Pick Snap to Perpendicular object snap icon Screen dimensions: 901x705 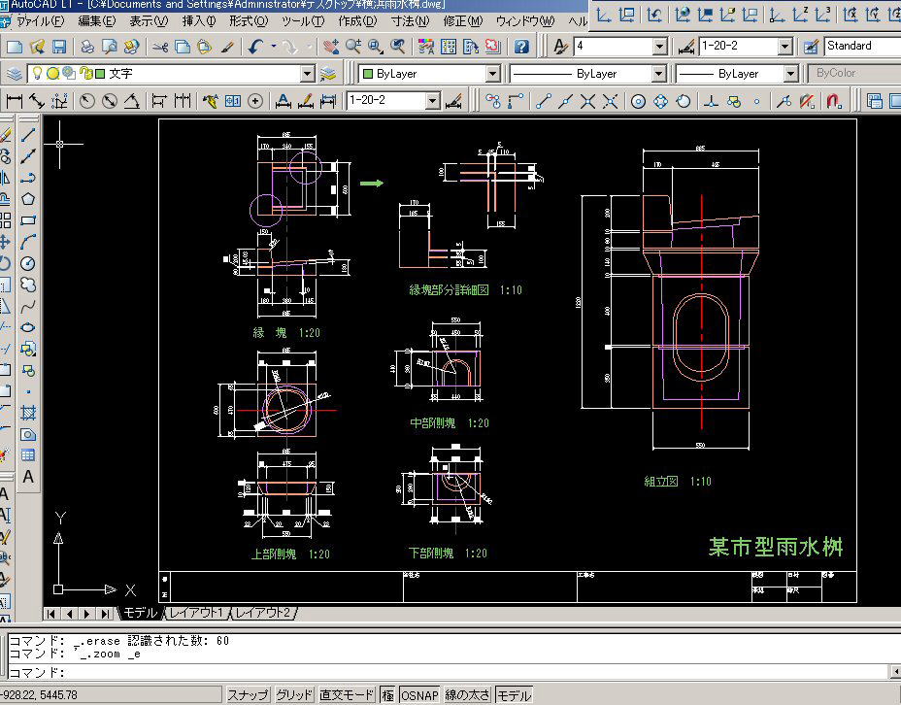(x=712, y=101)
